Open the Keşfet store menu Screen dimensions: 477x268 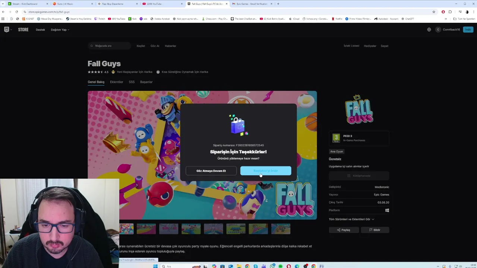(x=140, y=46)
